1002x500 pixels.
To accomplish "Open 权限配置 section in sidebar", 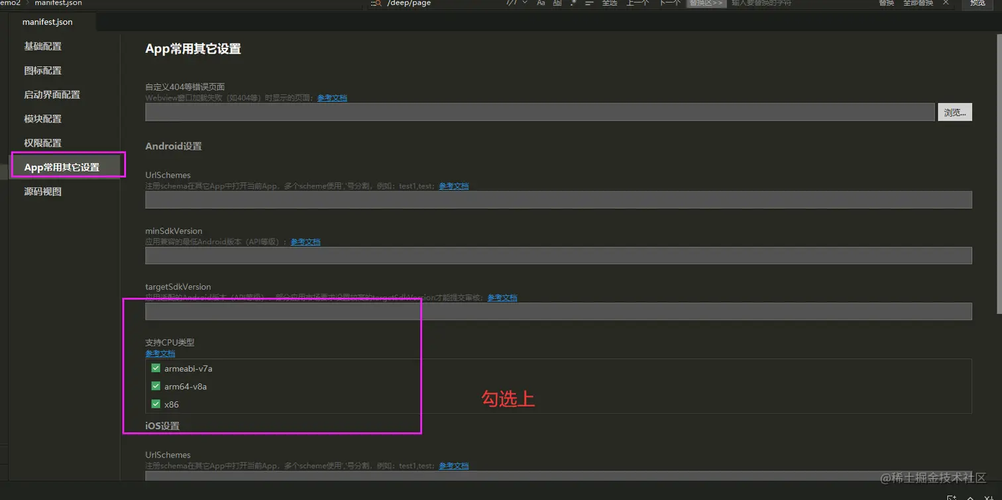I will [42, 143].
